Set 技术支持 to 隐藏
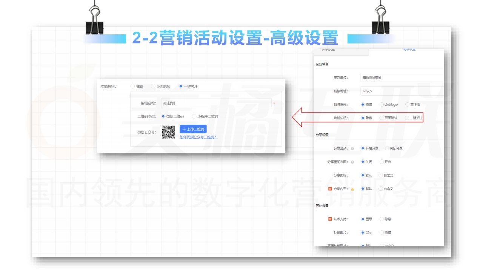Viewport: 483px width, 272px height. click(x=382, y=219)
